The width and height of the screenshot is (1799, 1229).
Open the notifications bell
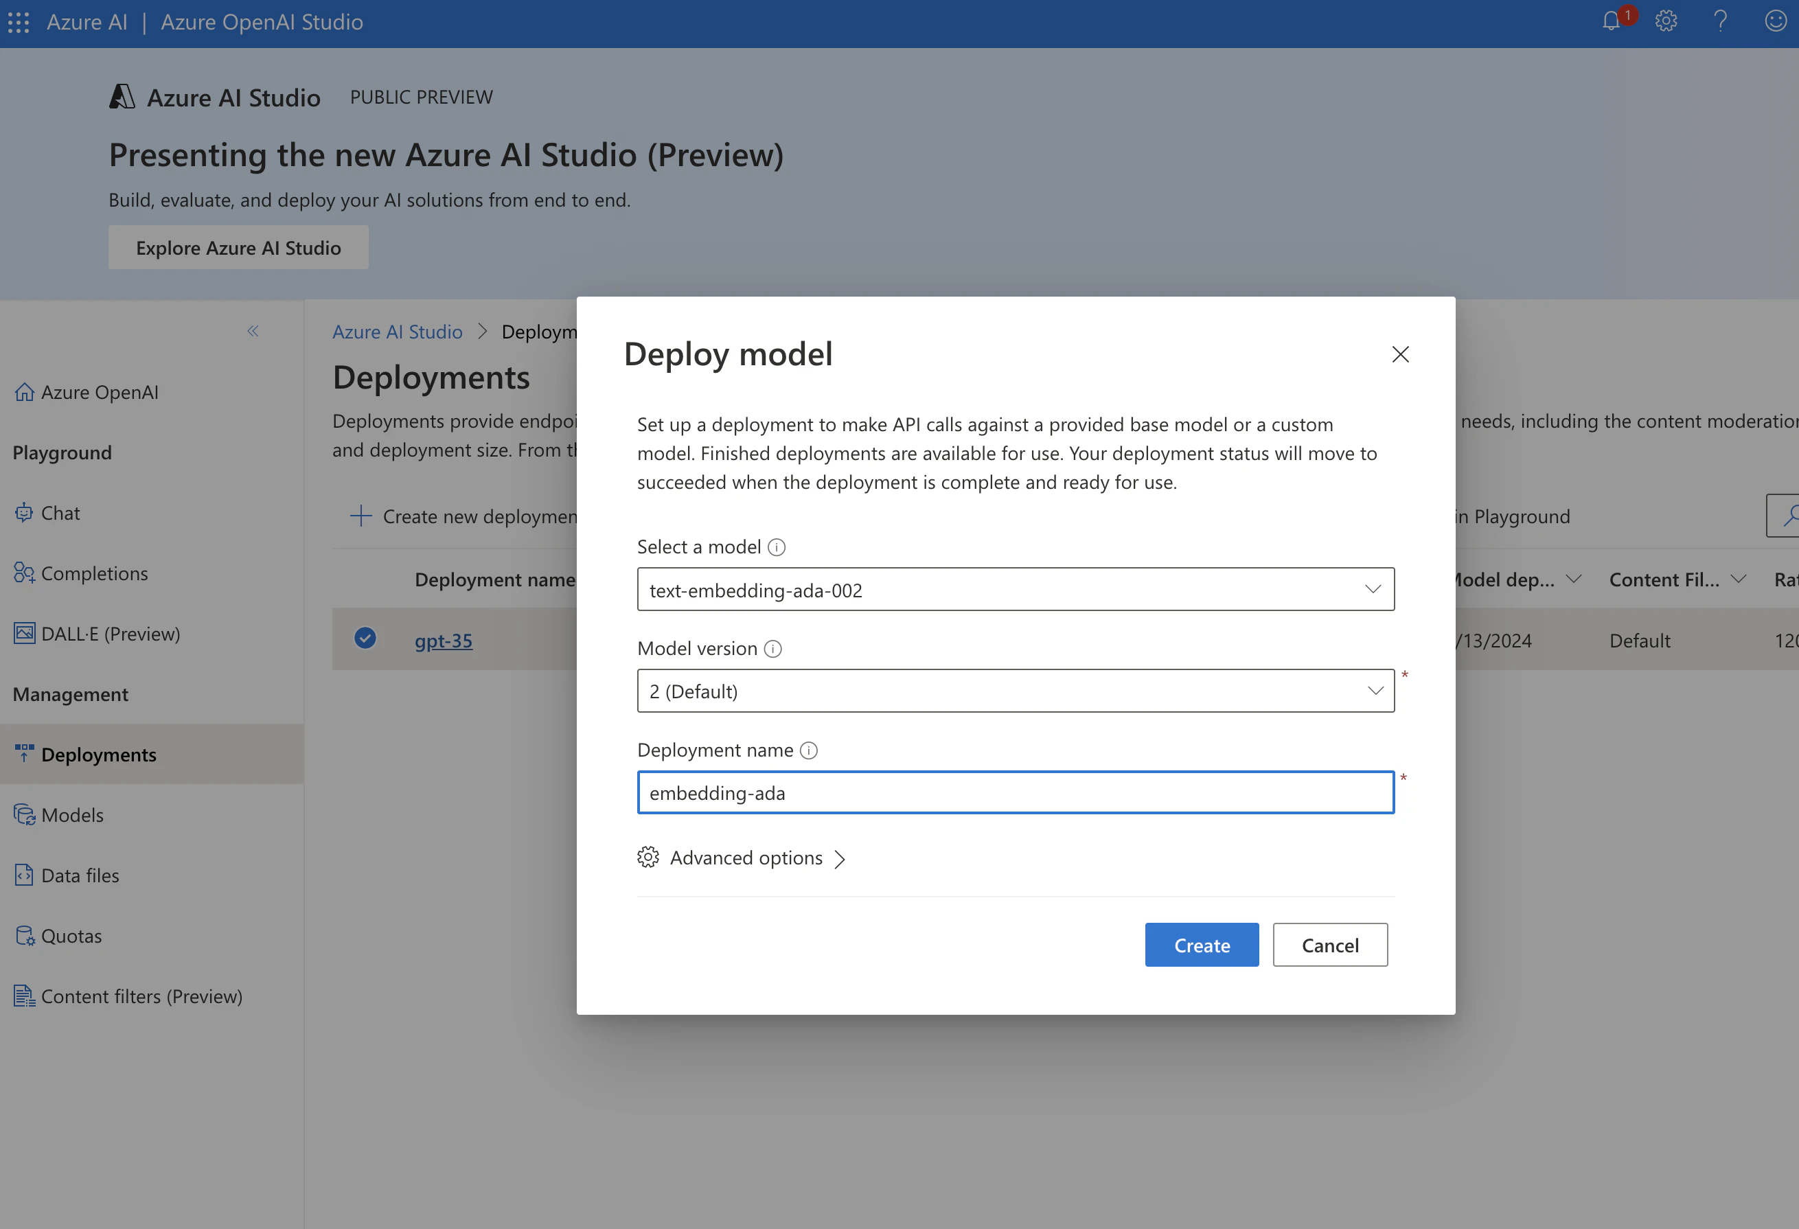tap(1612, 21)
